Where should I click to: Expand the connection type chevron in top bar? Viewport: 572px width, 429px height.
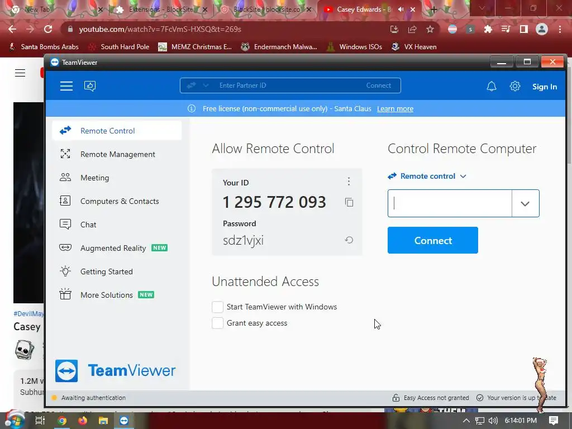206,85
